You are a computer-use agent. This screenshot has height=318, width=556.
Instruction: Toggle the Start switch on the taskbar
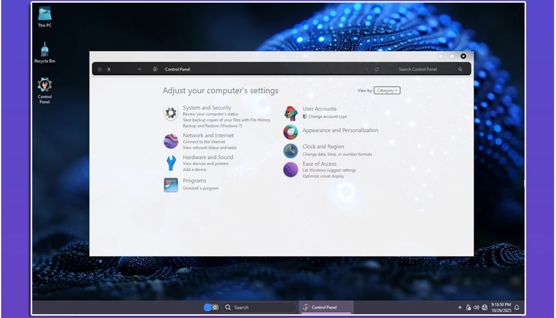pos(211,307)
